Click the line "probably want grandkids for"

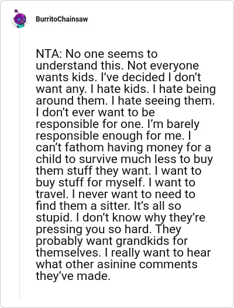click(x=112, y=241)
